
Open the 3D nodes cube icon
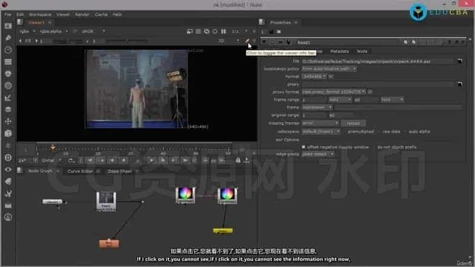(x=8, y=133)
